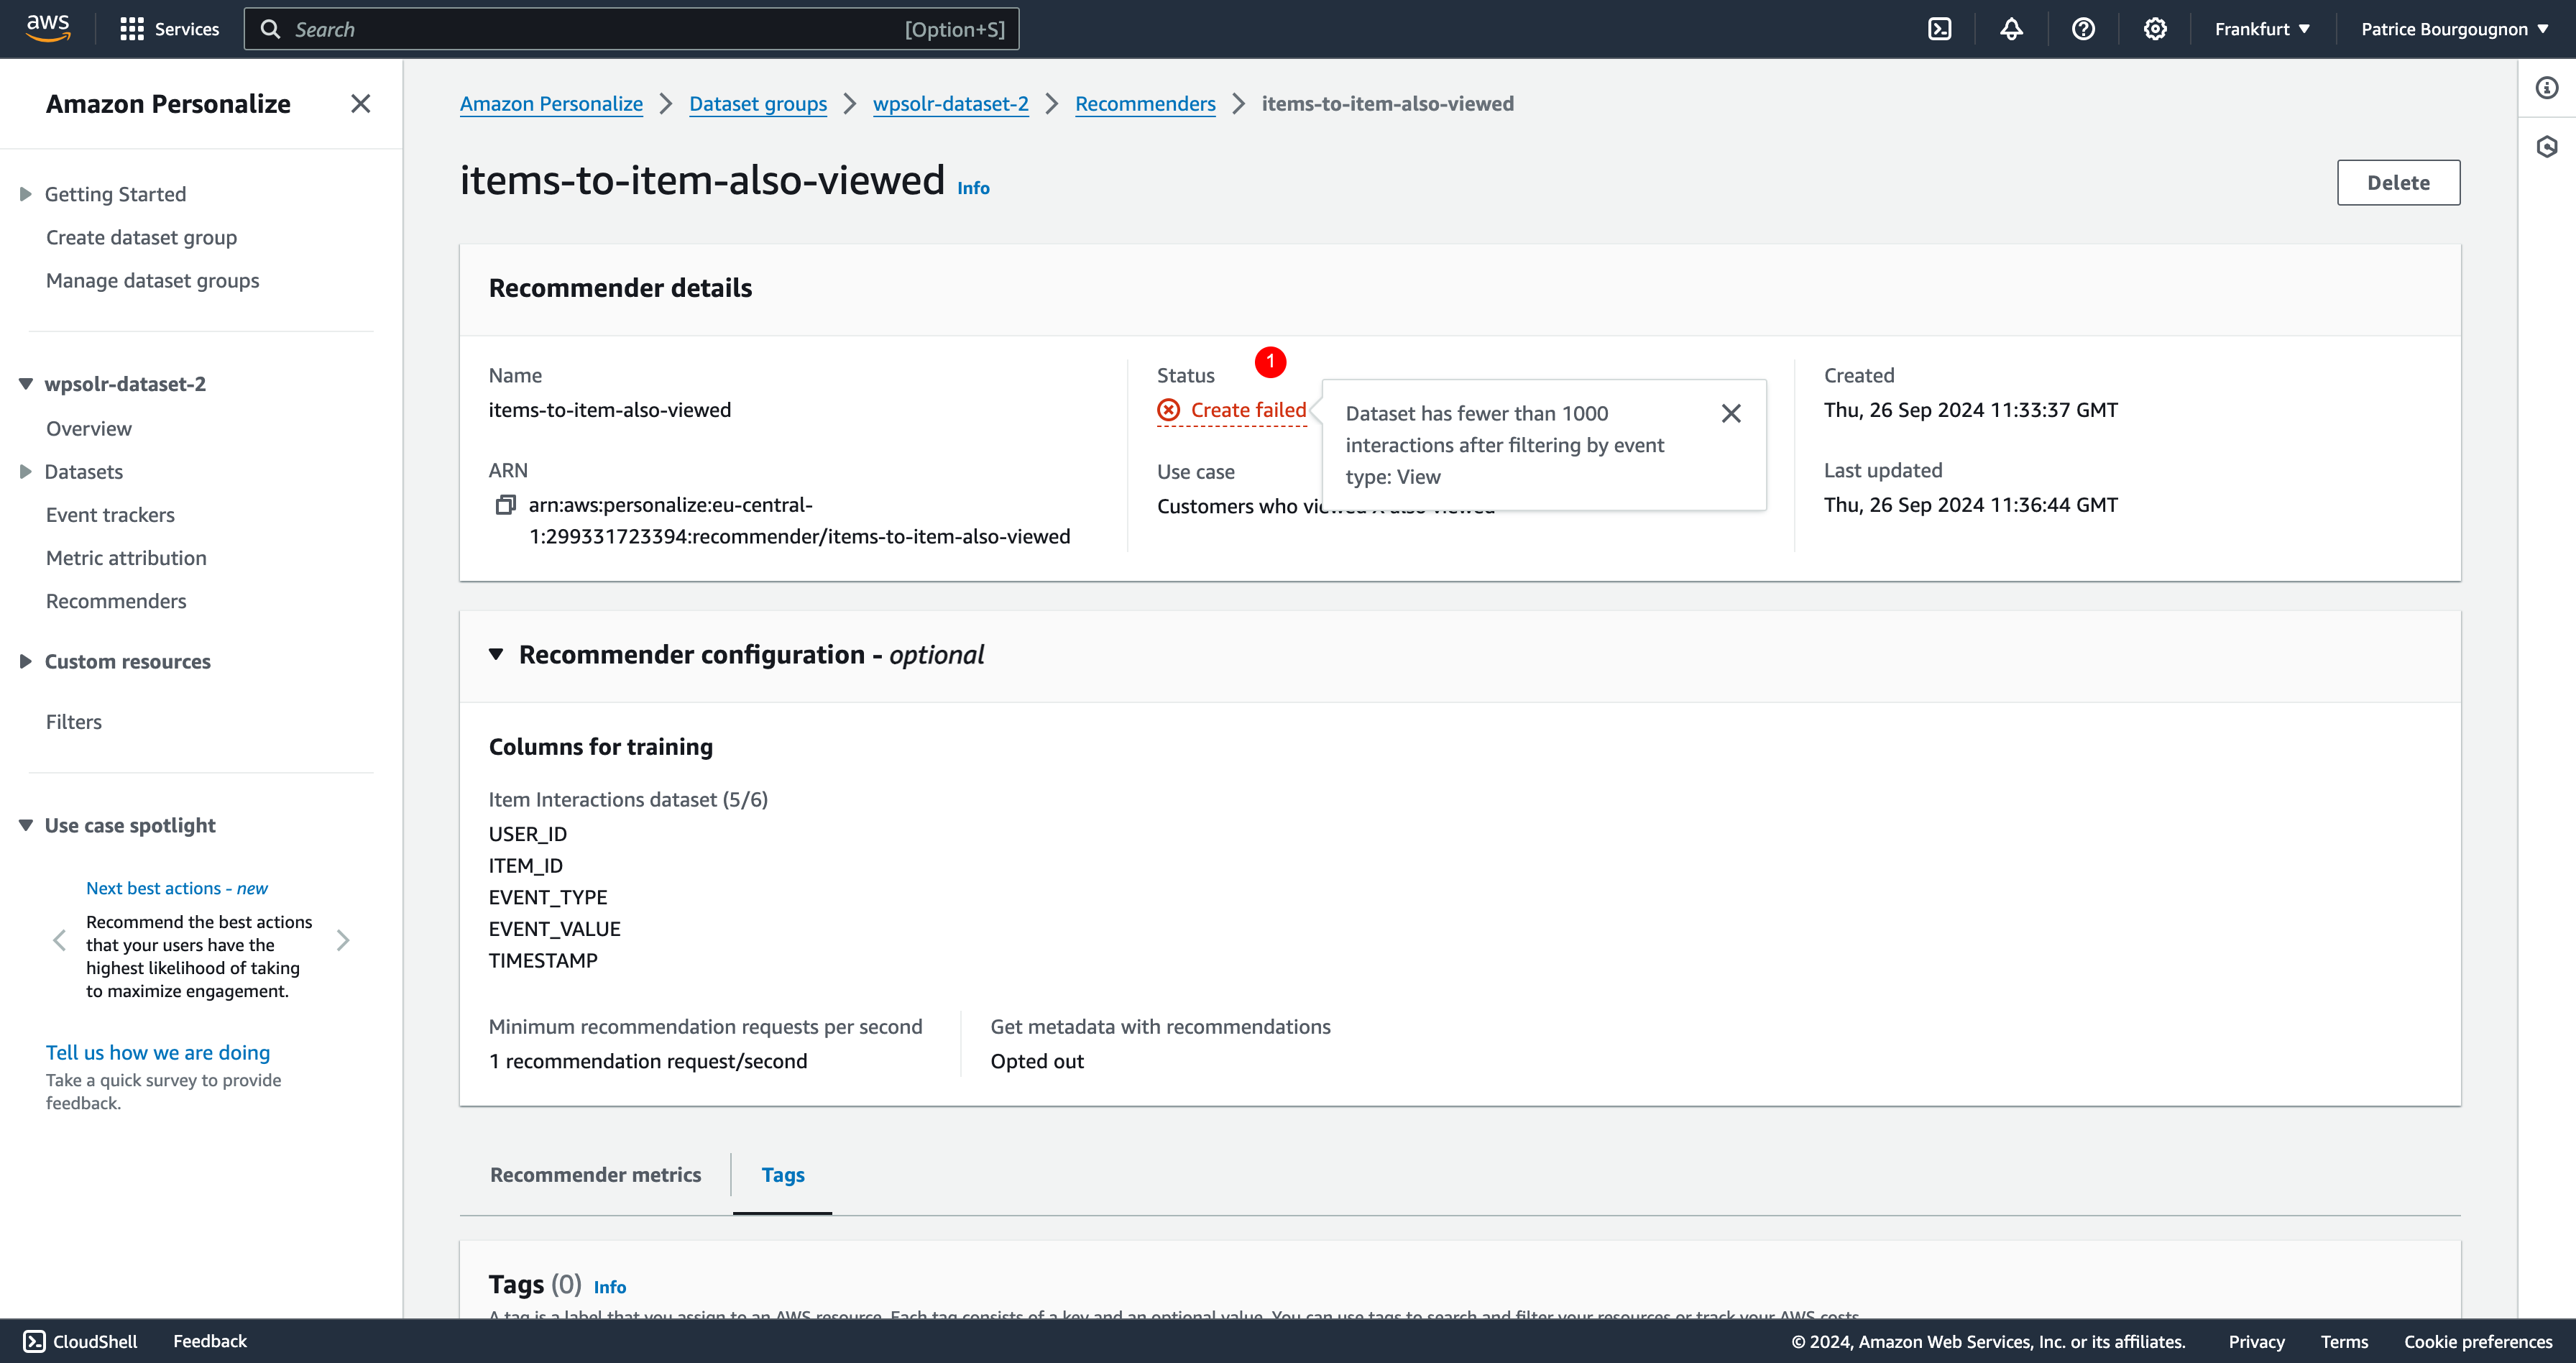The width and height of the screenshot is (2576, 1363).
Task: Click 'Item Interactions dataset (5/6)' label
Action: coord(628,799)
